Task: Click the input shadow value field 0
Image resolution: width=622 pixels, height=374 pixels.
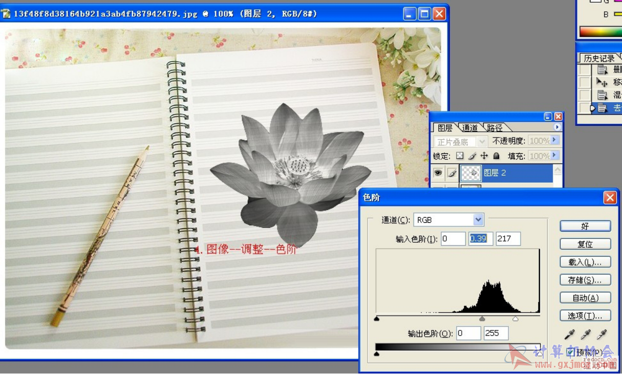Action: click(453, 239)
